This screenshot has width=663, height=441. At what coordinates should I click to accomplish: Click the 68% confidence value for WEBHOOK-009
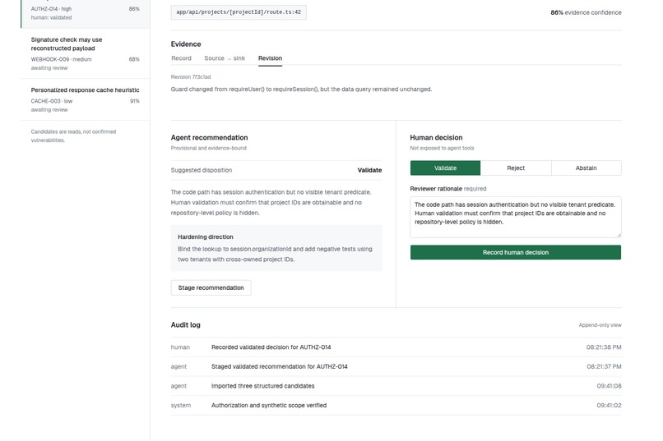tap(134, 59)
